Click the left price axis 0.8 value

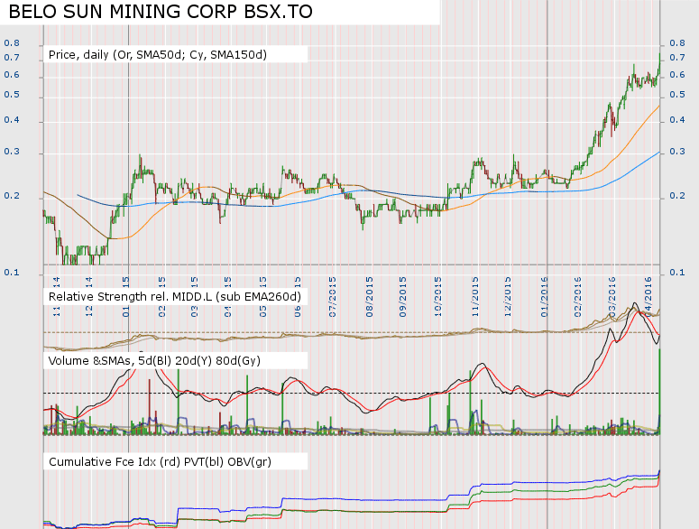[12, 43]
